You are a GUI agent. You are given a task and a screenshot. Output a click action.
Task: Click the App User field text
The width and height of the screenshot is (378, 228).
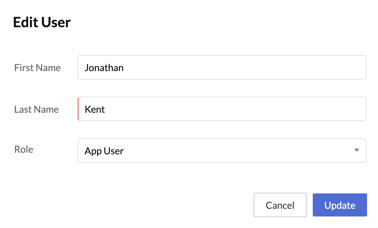[104, 151]
